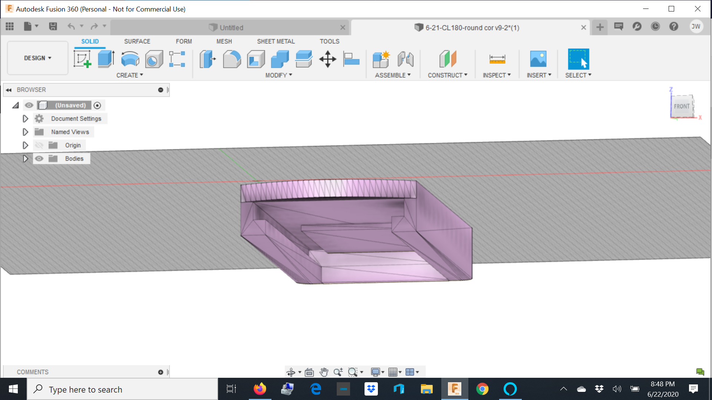Undo the last action
712x400 pixels.
(70, 26)
